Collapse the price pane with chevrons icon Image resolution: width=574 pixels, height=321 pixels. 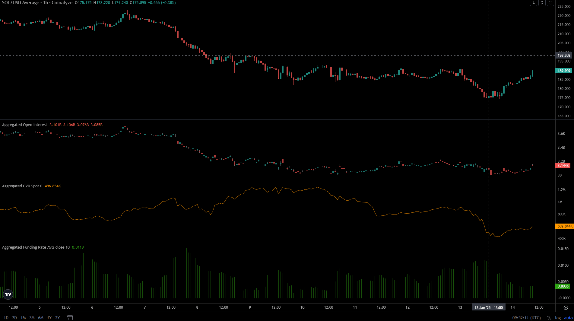542,3
